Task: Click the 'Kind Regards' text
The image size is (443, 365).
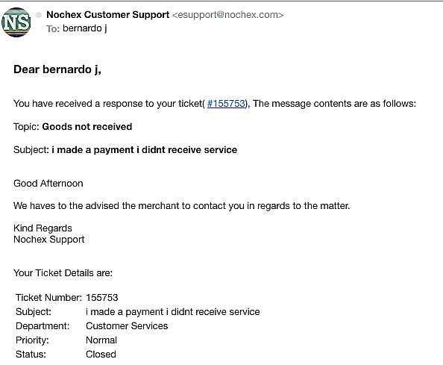Action: tap(43, 228)
